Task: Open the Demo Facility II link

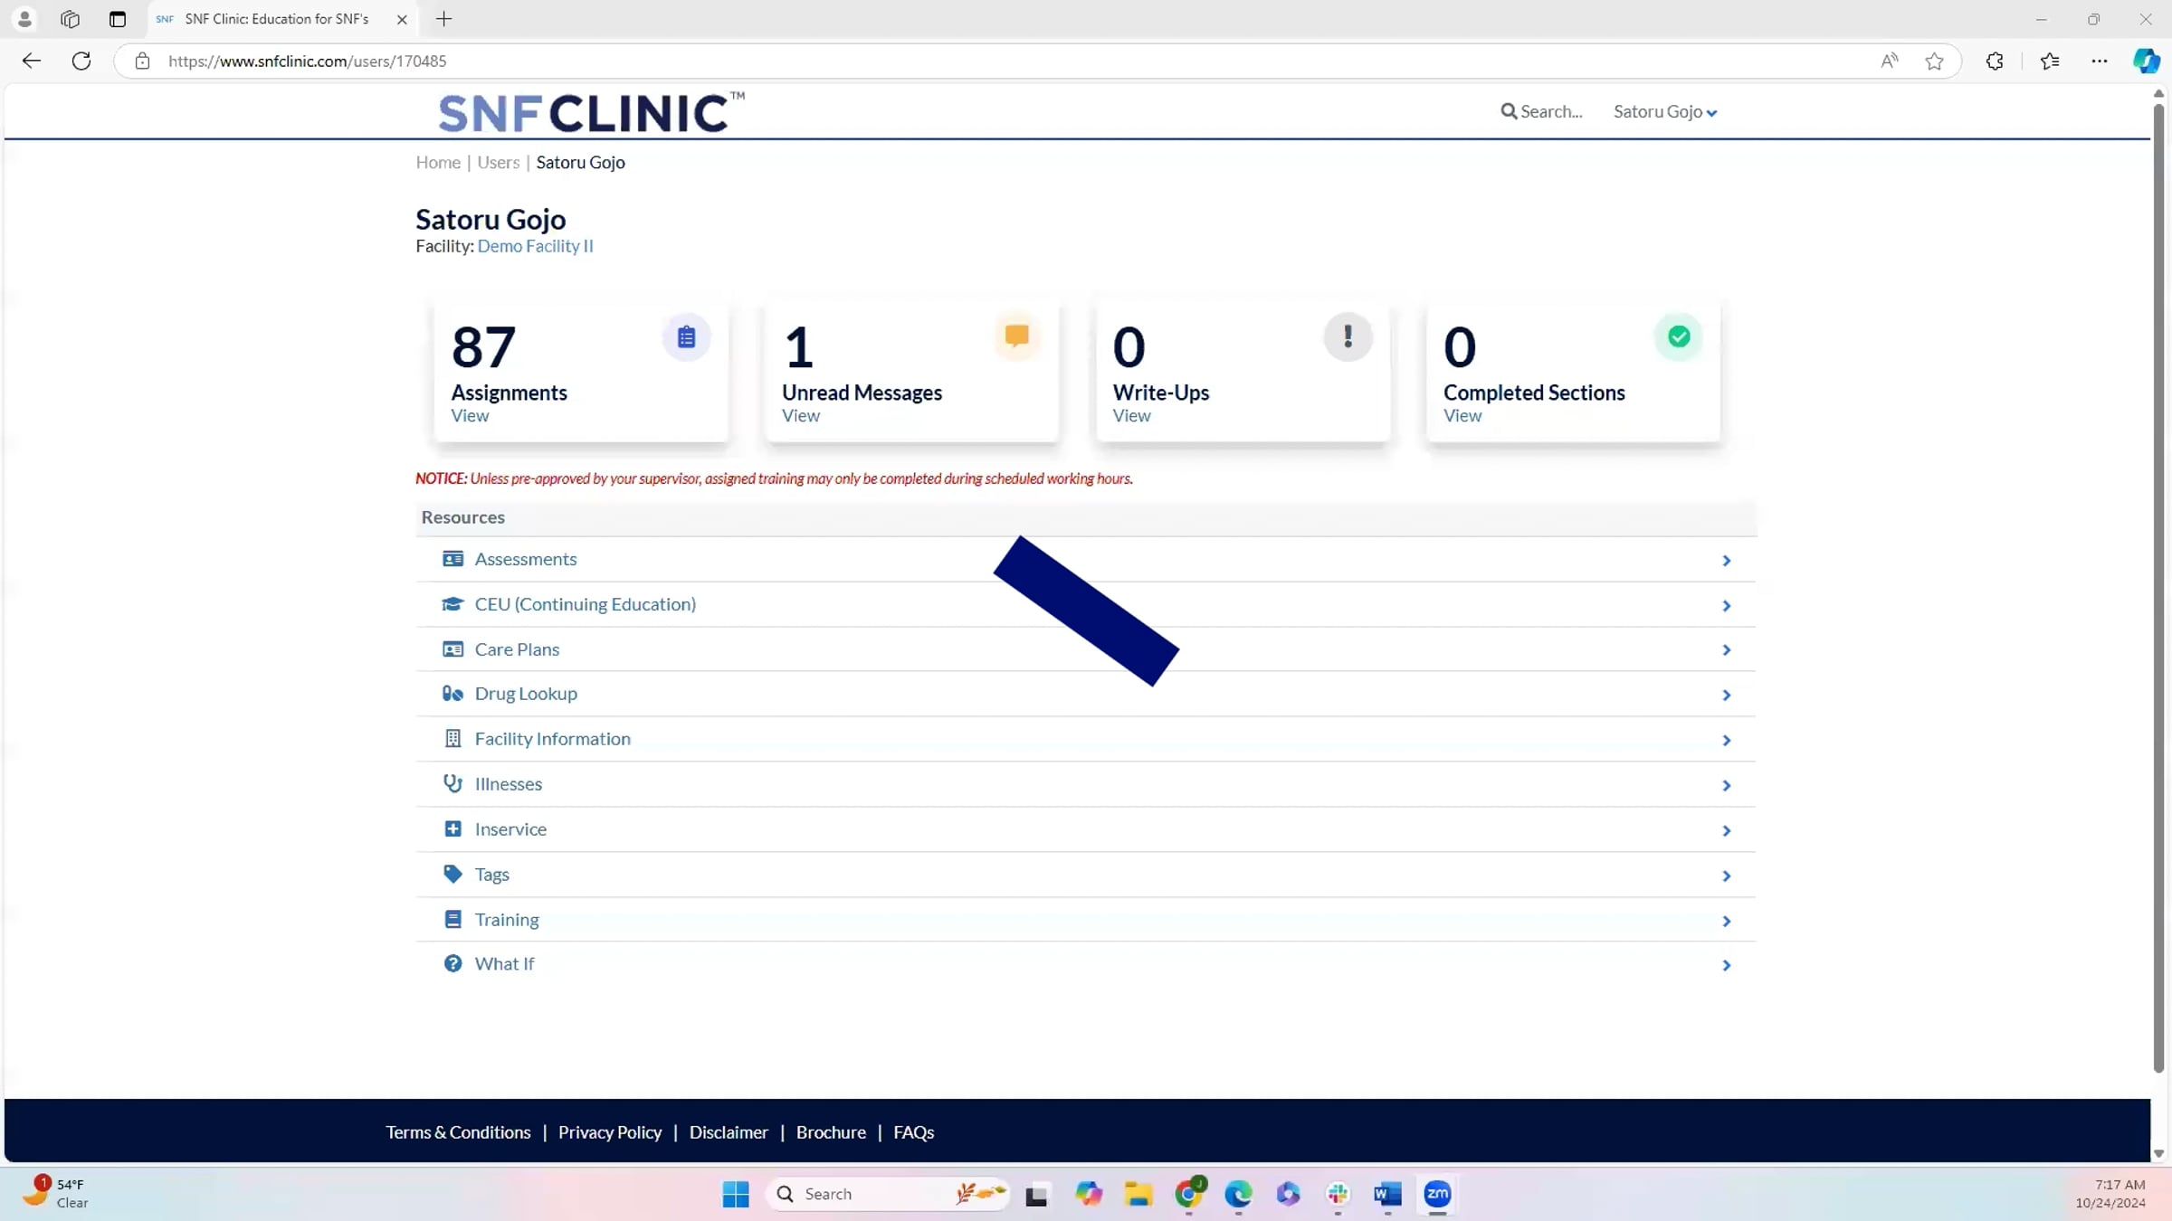Action: (x=535, y=246)
